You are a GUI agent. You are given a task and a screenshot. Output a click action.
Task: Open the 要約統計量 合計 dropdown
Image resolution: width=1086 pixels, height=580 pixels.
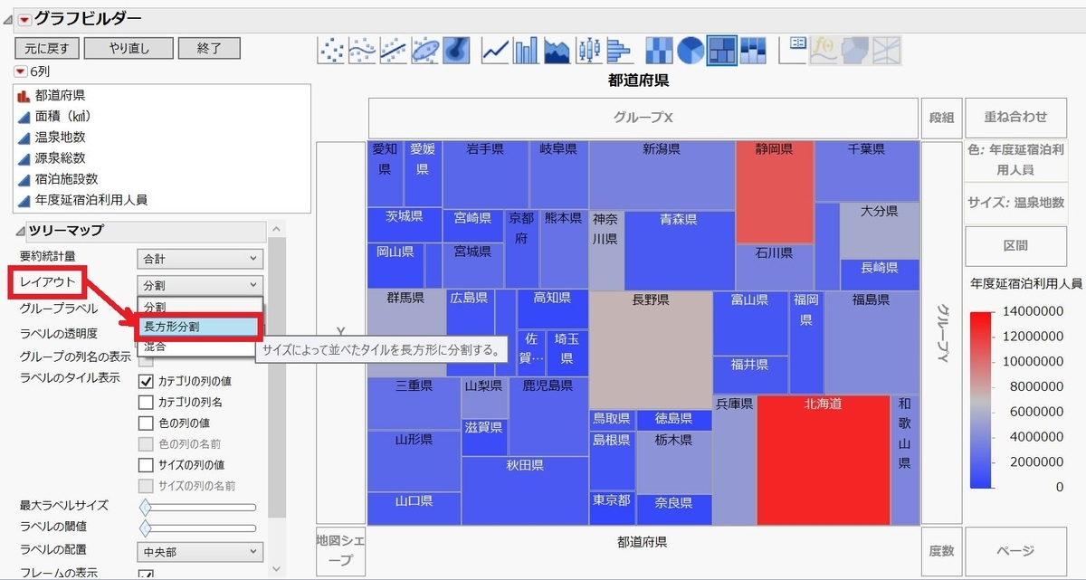[198, 258]
